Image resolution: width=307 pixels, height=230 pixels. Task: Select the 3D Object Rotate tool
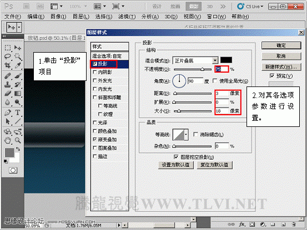tap(8, 131)
